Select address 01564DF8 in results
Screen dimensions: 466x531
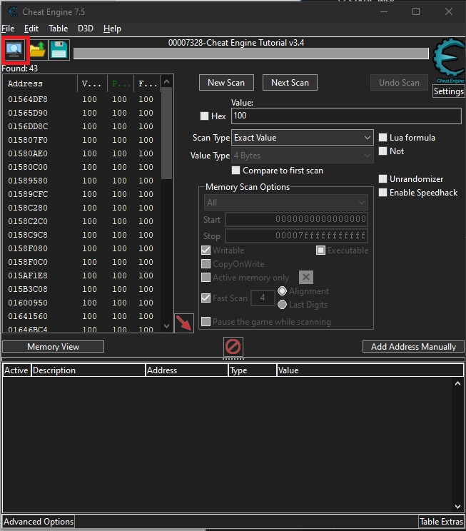click(x=28, y=99)
